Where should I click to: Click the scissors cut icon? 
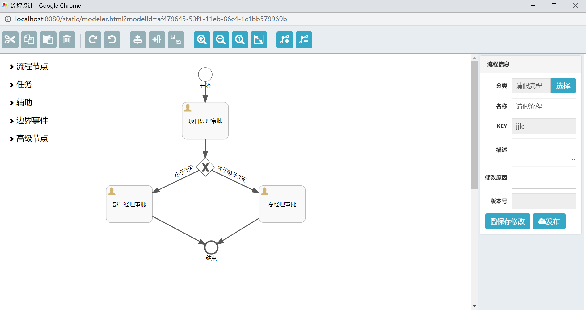coord(10,40)
